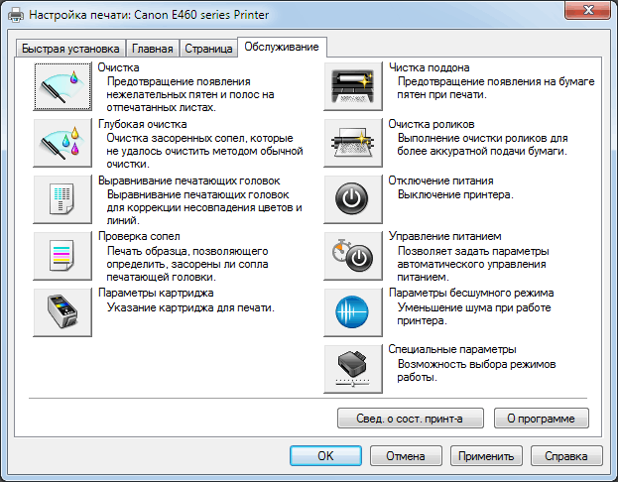Image resolution: width=618 pixels, height=482 pixels.
Task: Open Параметры бесшумного режима icon
Action: tap(353, 312)
